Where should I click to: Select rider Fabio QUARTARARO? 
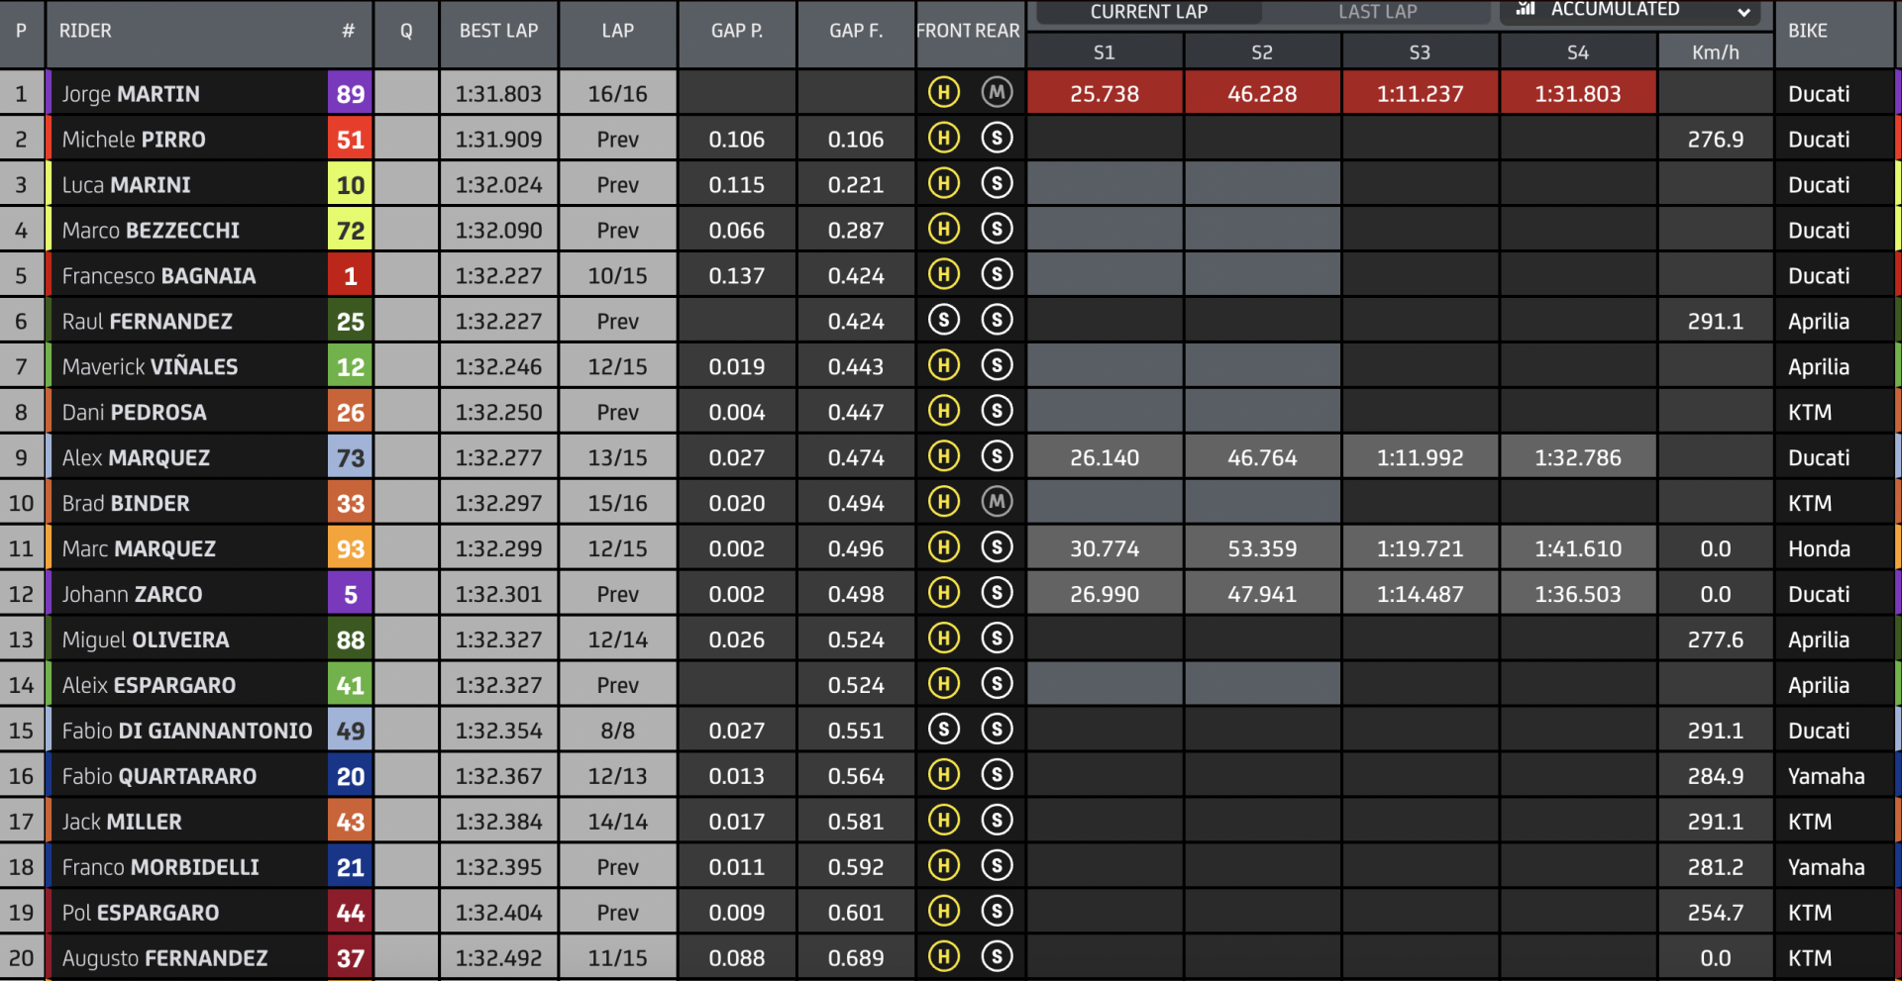tap(159, 777)
